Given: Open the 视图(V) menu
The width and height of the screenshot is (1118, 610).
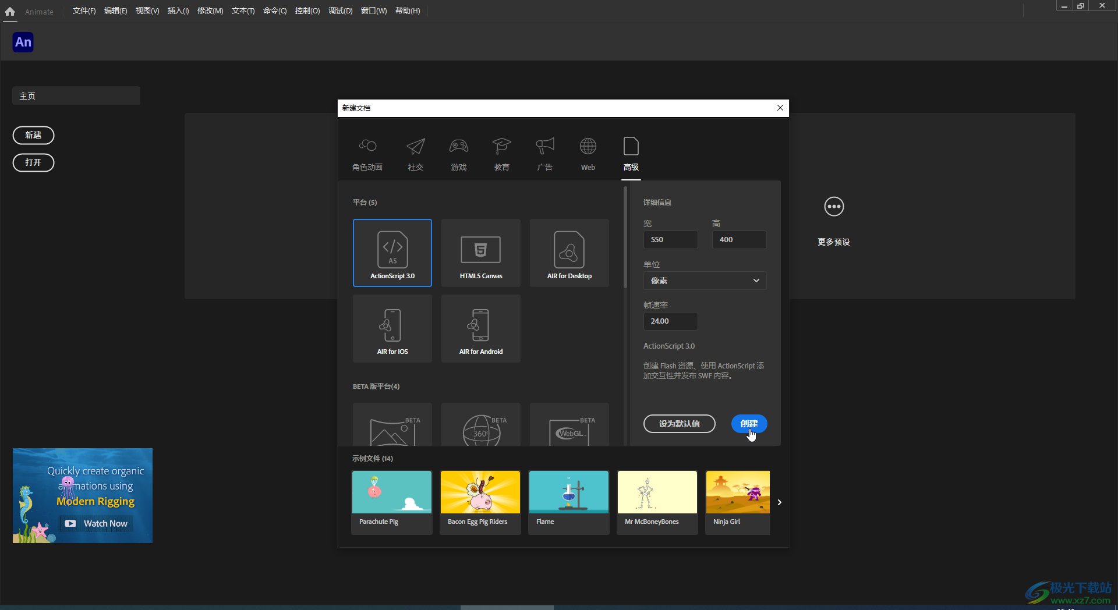Looking at the screenshot, I should pos(147,11).
